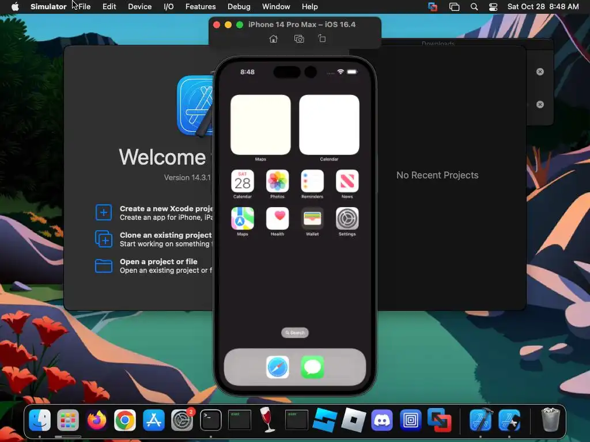Open the Device menu
This screenshot has height=442, width=590.
pos(139,7)
